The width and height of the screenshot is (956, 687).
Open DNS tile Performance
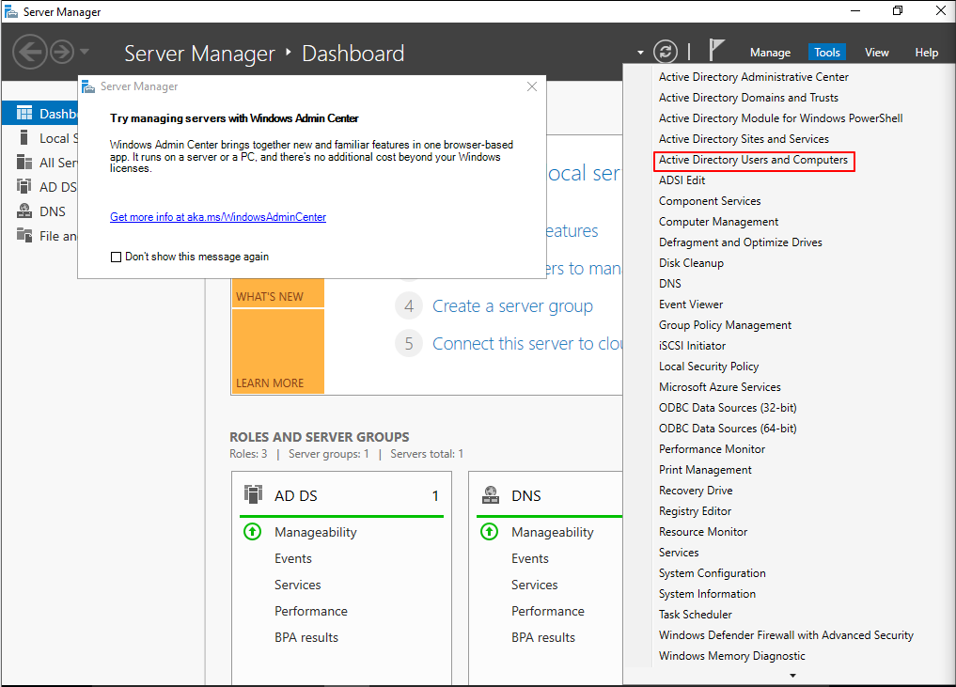(x=547, y=612)
